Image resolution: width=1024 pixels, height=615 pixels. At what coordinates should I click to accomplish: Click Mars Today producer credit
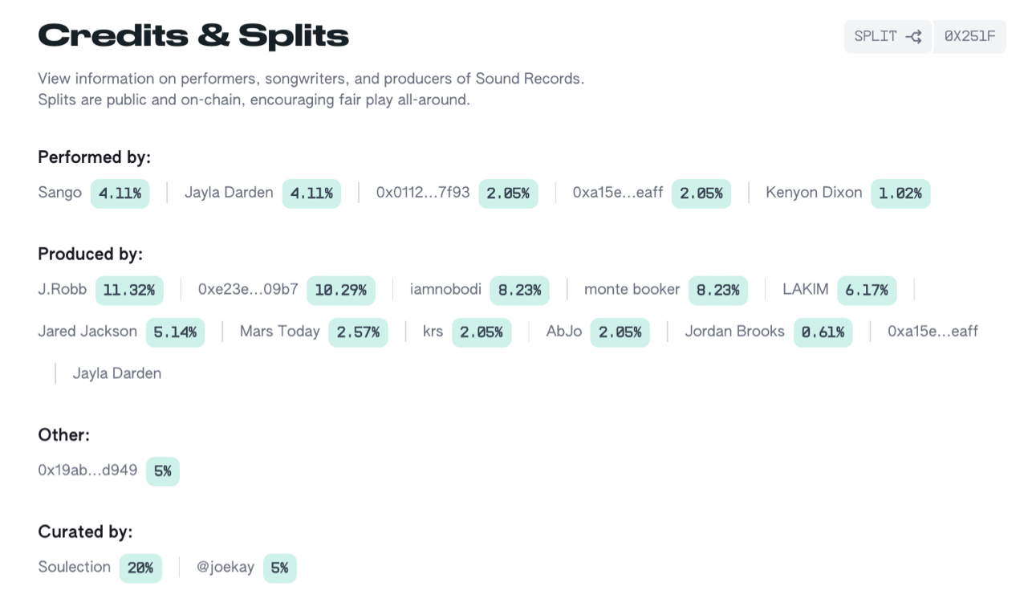[279, 332]
